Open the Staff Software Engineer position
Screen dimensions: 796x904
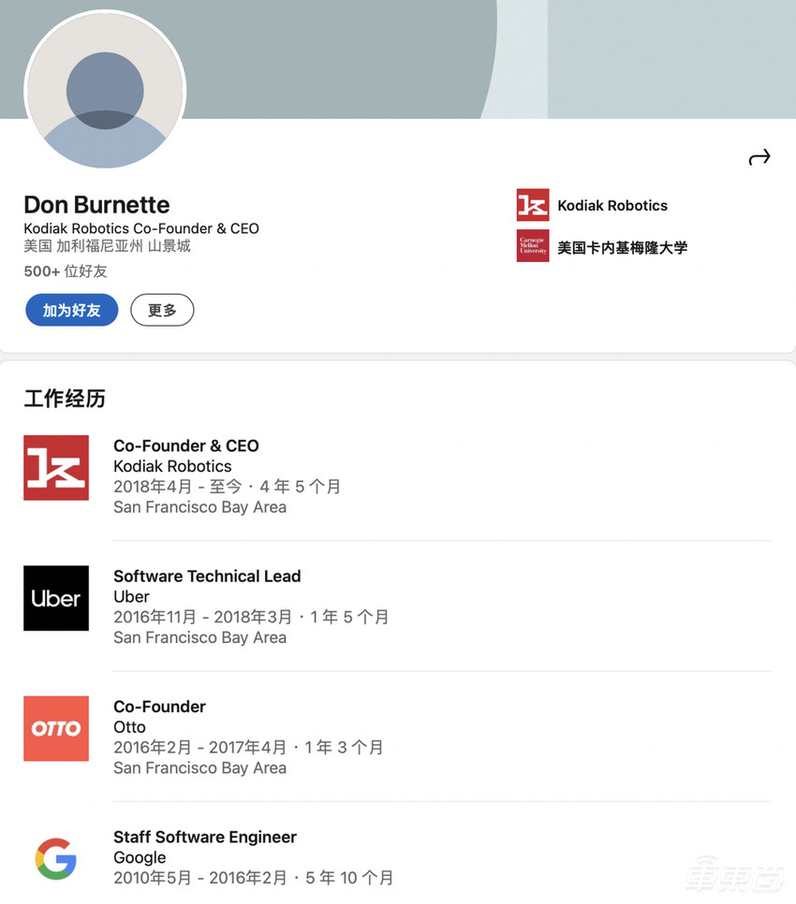tap(205, 837)
